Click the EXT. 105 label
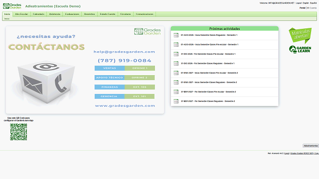The width and height of the screenshot is (319, 179). 140,87
